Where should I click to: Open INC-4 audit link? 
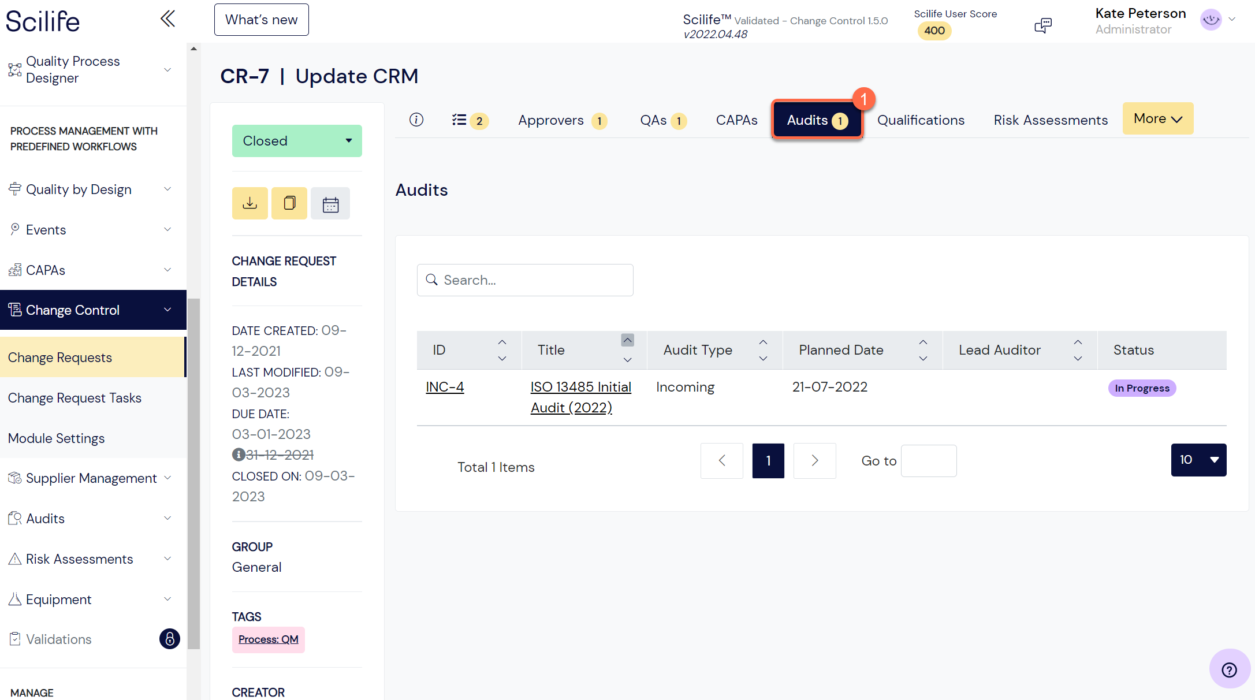pyautogui.click(x=445, y=387)
